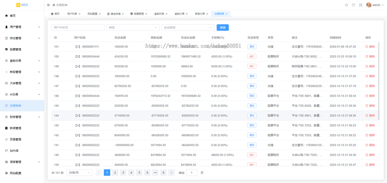This screenshot has width=387, height=183.
Task: Expand 新股管理 sidebar submenu chevron
Action: tap(39, 72)
